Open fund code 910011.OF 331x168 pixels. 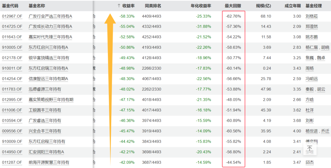pyautogui.click(x=12, y=68)
